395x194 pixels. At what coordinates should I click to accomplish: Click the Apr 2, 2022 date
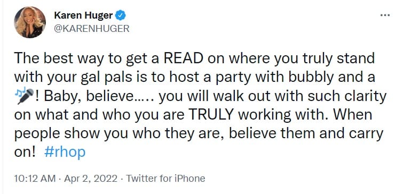tap(91, 179)
